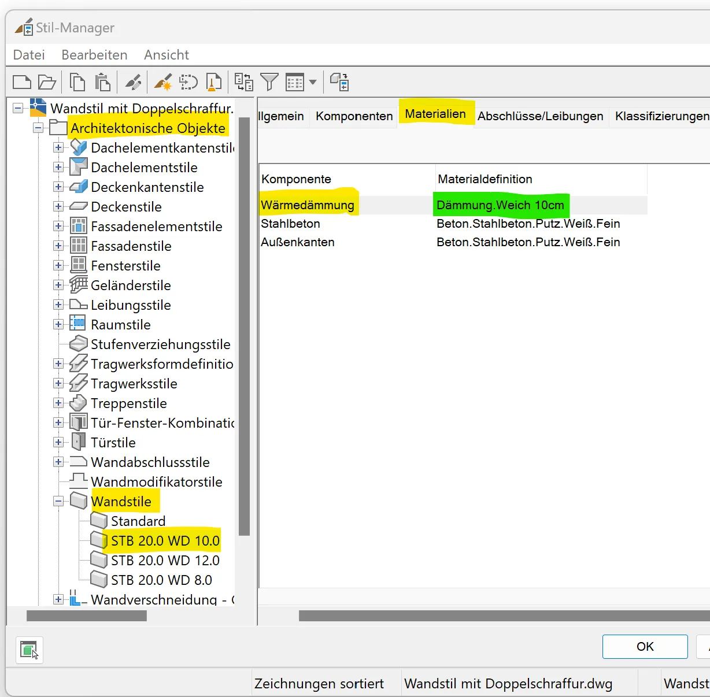Switch to the Komponenten tab

coord(354,116)
